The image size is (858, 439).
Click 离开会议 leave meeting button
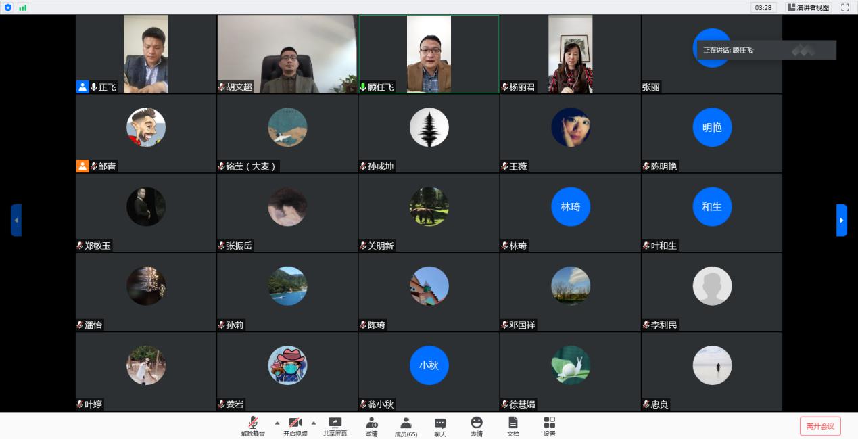(x=820, y=425)
